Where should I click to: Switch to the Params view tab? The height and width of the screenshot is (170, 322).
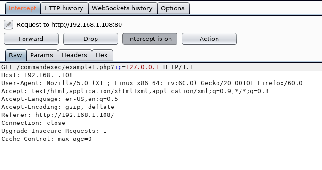pos(42,55)
